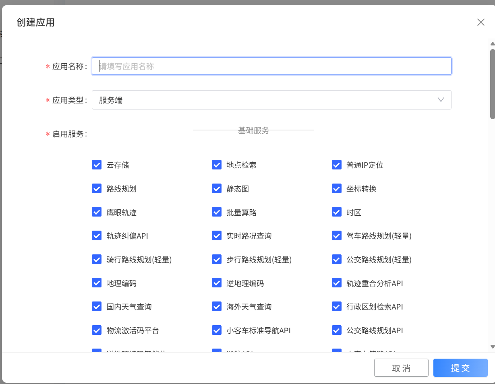Disable 实时路况查询 service
This screenshot has width=495, height=384.
[x=217, y=236]
